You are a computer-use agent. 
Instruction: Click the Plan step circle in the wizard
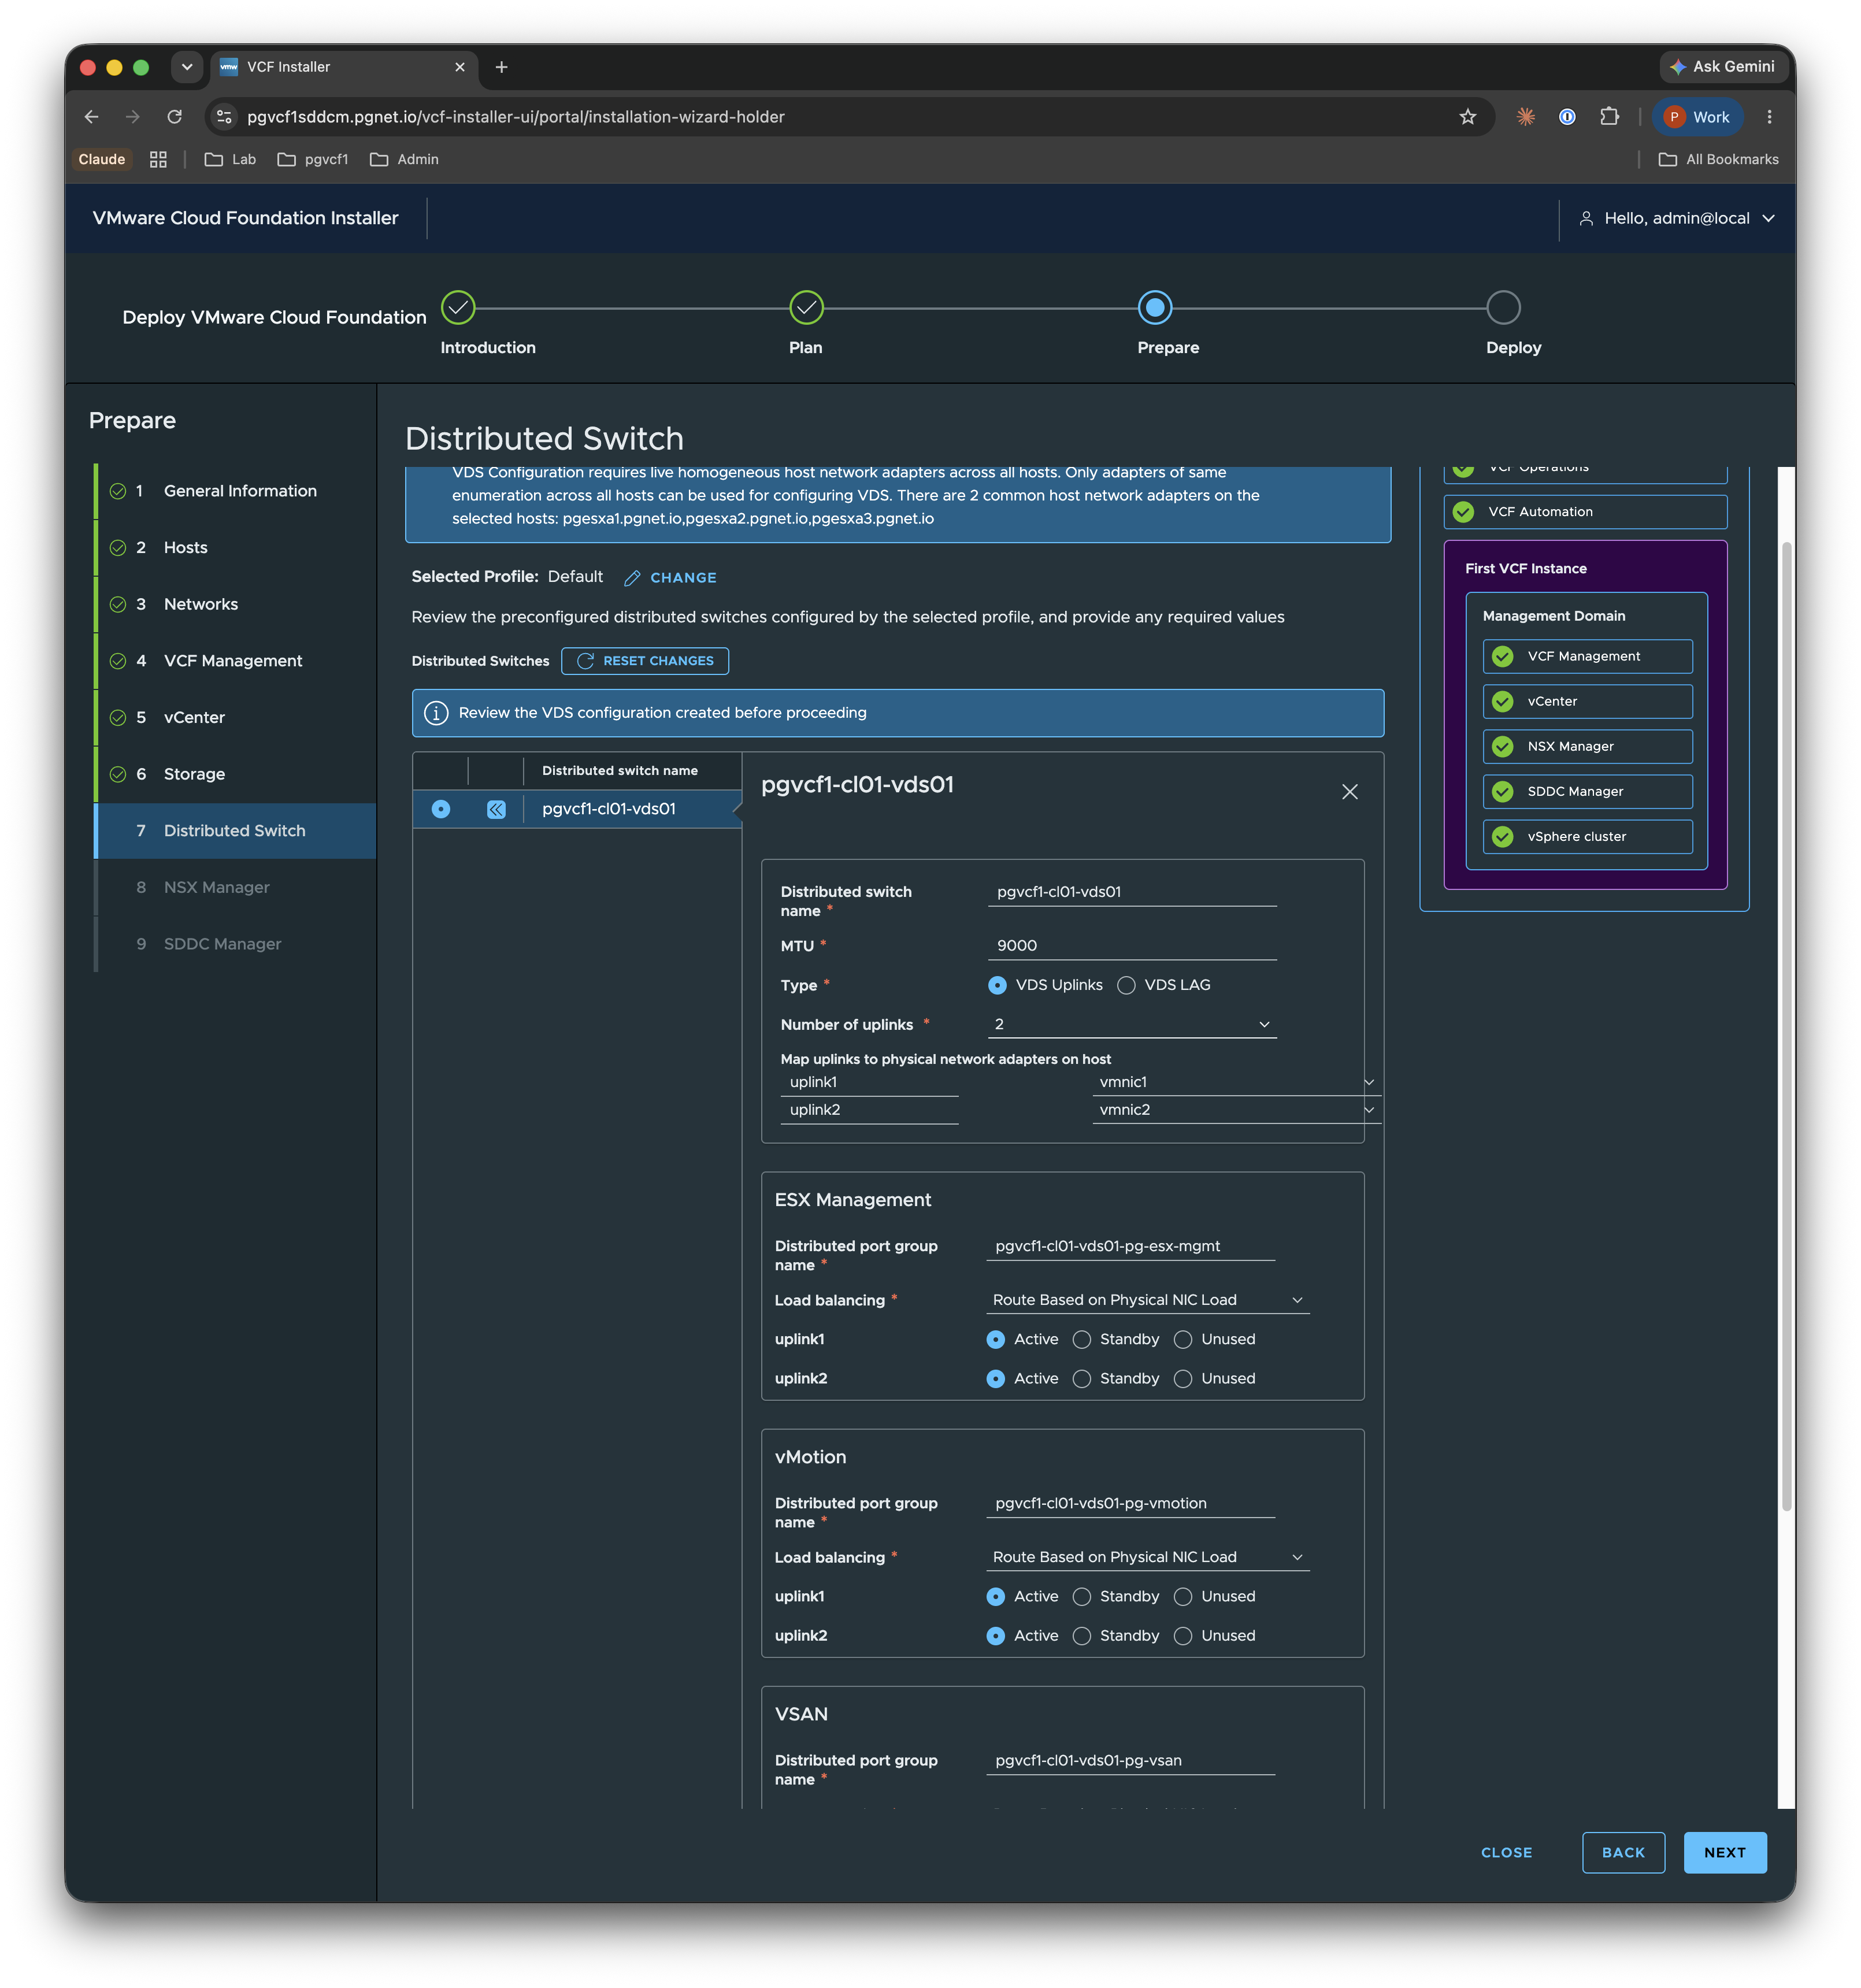click(806, 308)
